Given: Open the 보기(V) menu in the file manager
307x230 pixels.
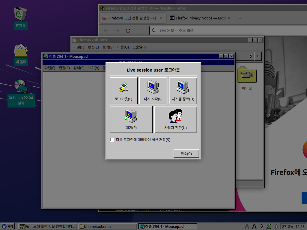Looking at the screenshot, I should pos(108,47).
